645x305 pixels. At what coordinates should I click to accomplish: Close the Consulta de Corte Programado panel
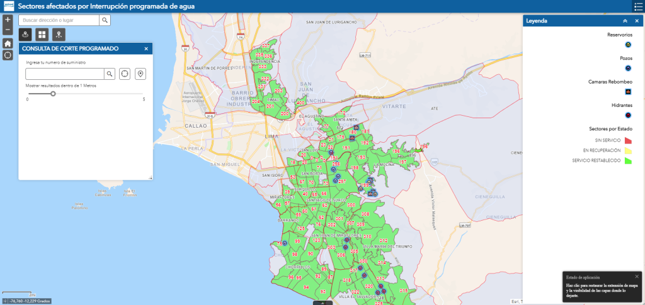[x=146, y=48]
